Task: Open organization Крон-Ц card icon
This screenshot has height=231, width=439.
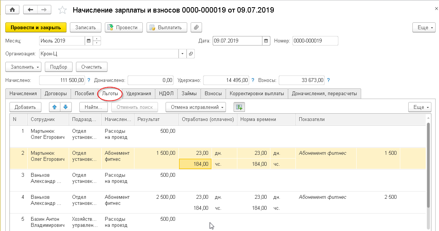Action: (x=191, y=54)
